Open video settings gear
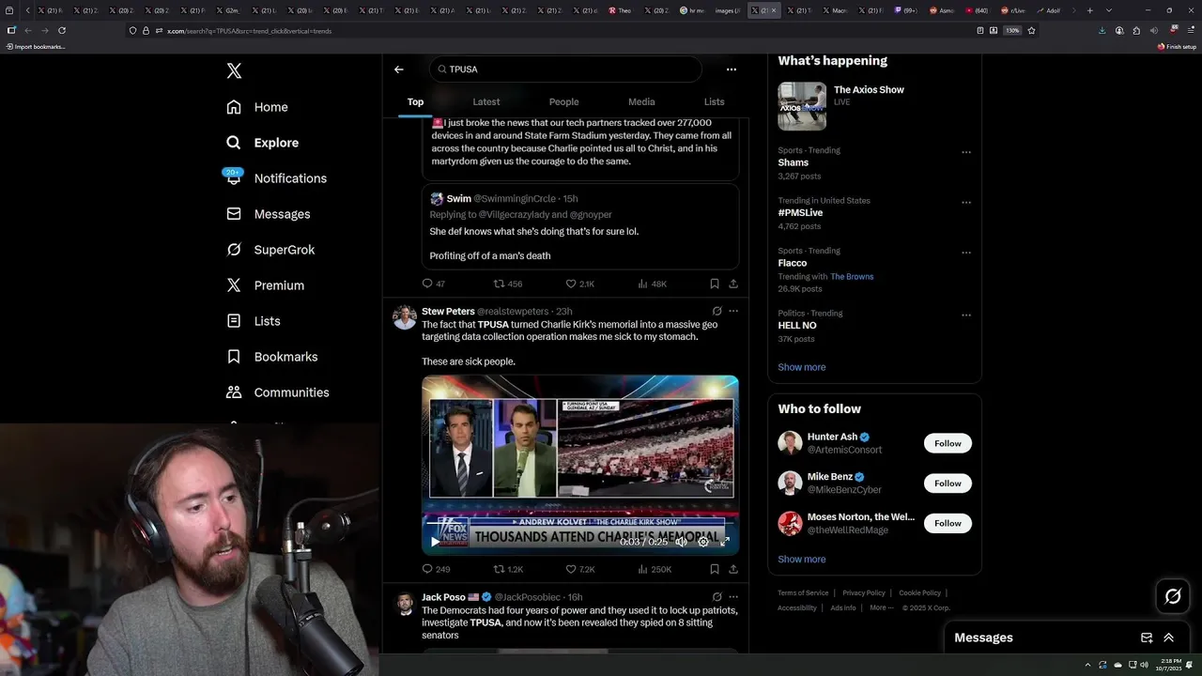This screenshot has height=676, width=1202. (703, 542)
